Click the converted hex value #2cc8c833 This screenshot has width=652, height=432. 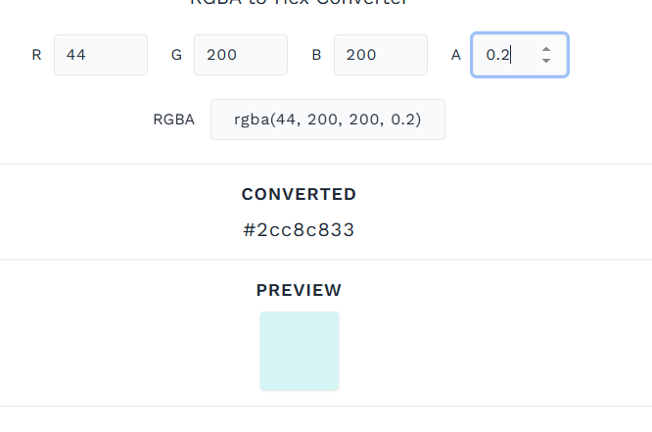tap(299, 230)
